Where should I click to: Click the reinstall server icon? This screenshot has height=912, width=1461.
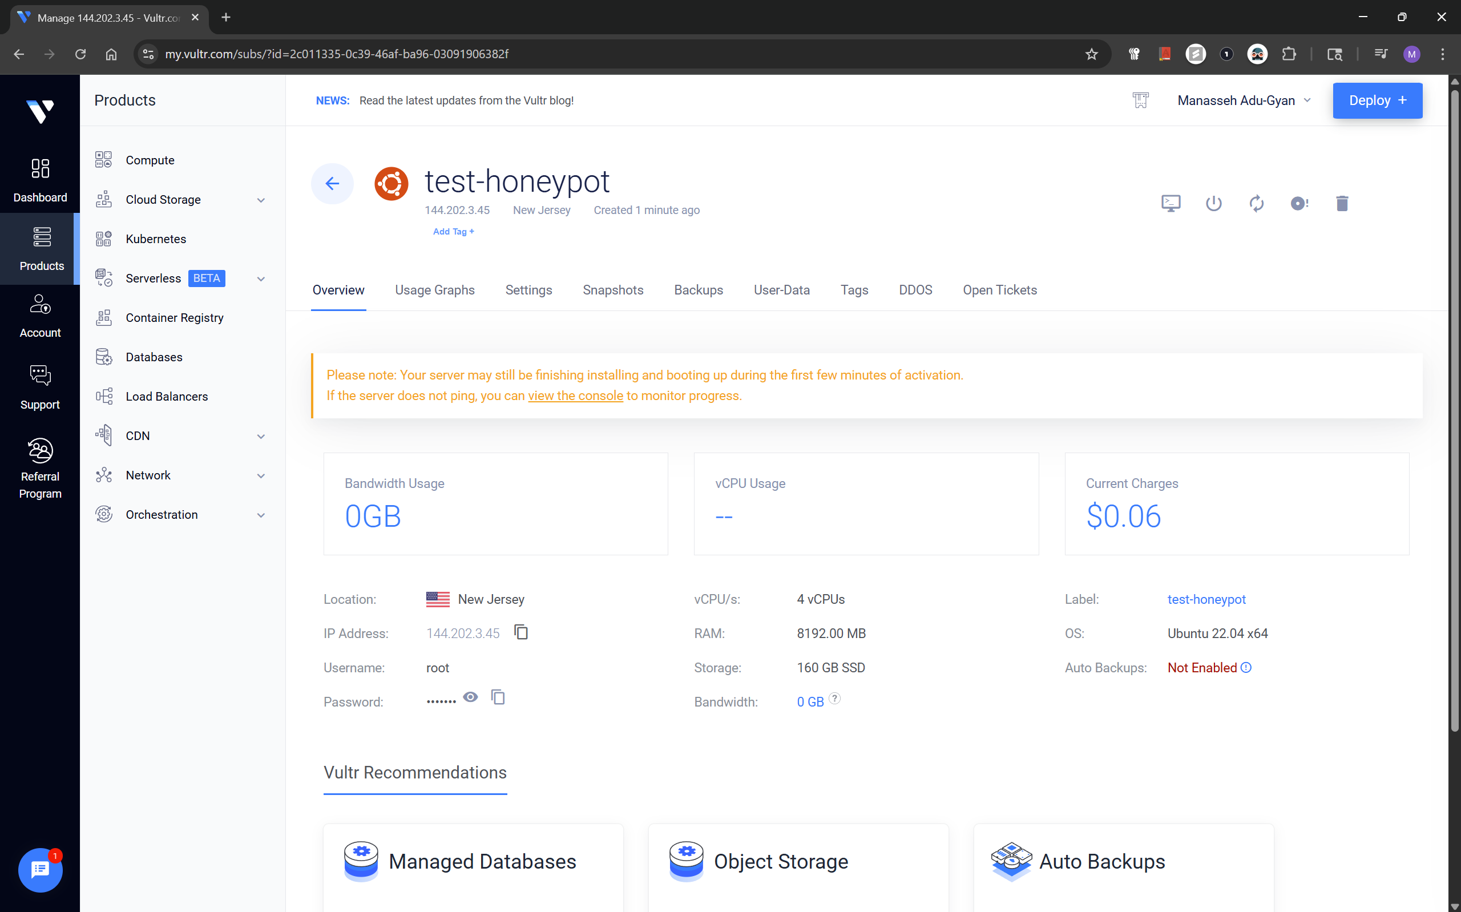[1299, 203]
